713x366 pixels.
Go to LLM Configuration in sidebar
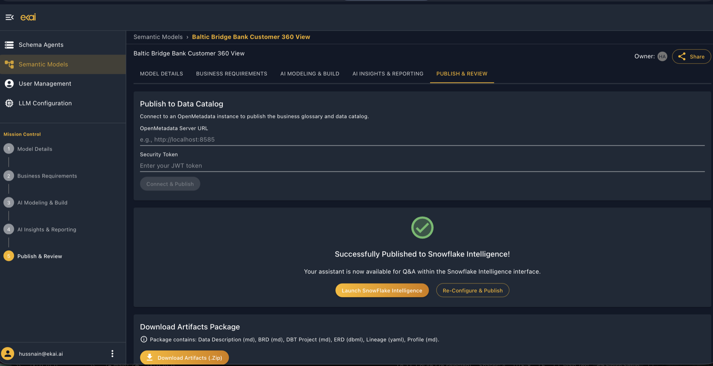(63, 103)
